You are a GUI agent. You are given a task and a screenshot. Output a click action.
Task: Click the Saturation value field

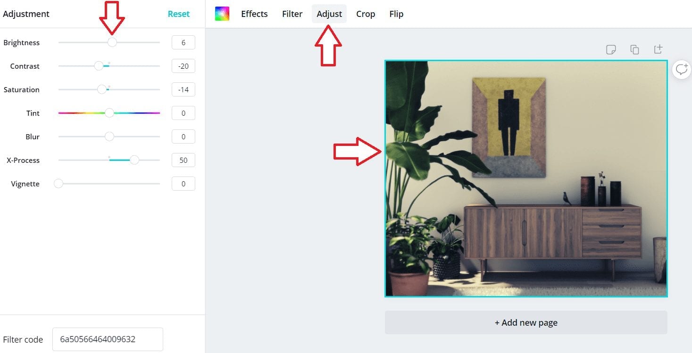[x=183, y=89]
